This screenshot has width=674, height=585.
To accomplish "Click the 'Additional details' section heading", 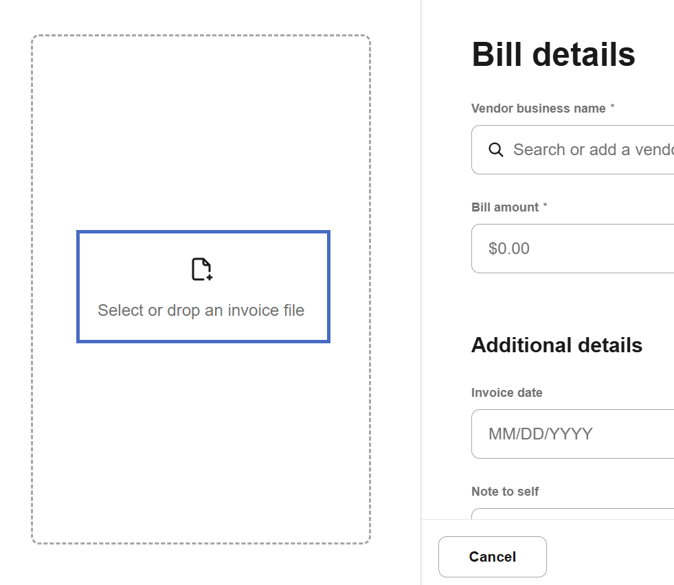I will click(x=557, y=345).
